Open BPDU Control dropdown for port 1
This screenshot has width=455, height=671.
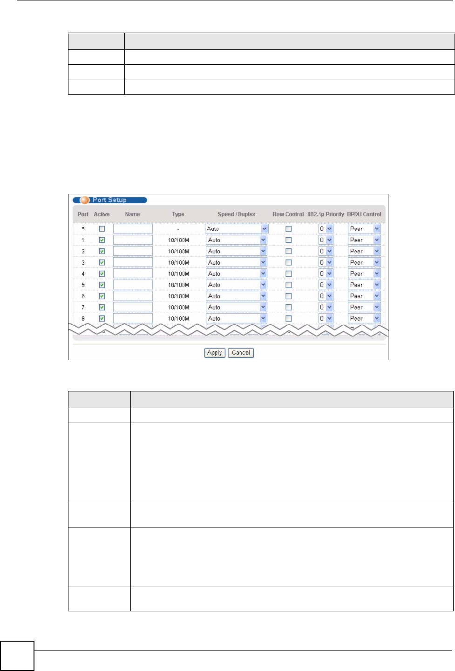[365, 240]
